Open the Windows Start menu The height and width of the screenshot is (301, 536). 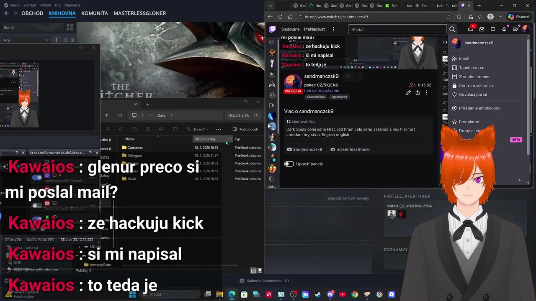pos(132,294)
